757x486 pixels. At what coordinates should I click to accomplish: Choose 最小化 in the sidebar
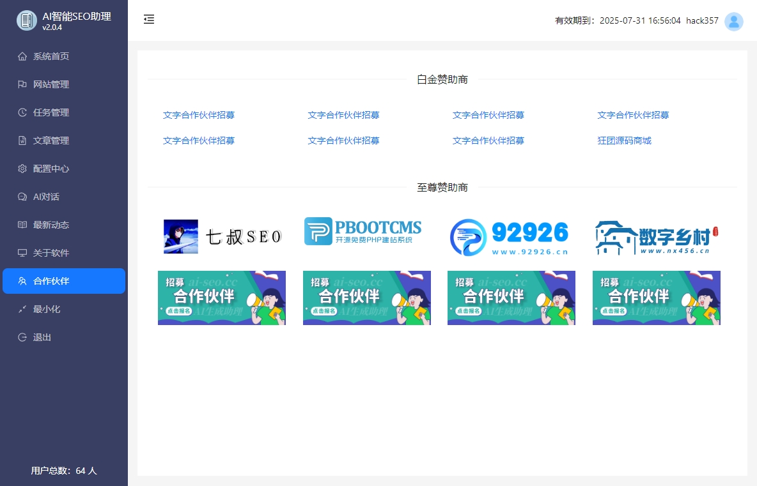(64, 309)
